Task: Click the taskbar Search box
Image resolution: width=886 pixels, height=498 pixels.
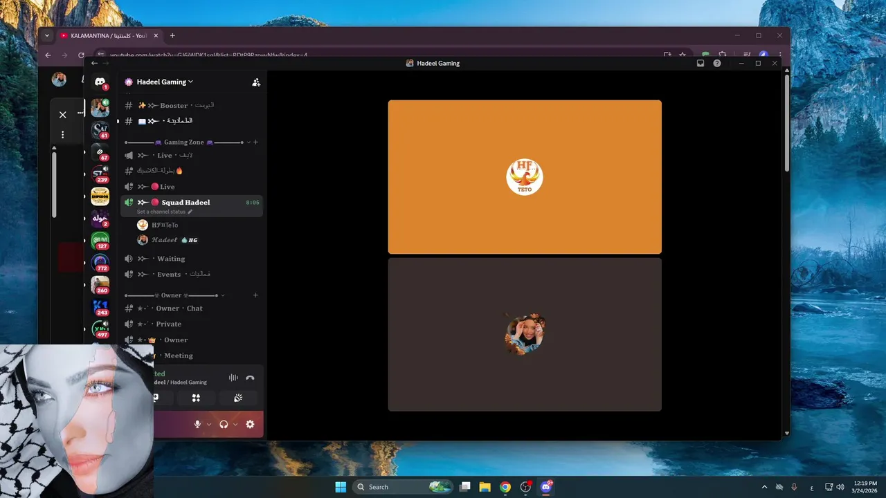Action: tap(404, 487)
